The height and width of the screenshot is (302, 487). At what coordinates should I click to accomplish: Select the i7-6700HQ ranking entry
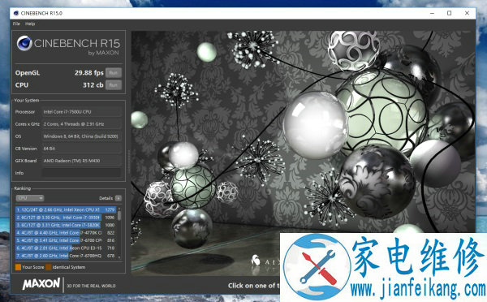(x=66, y=256)
